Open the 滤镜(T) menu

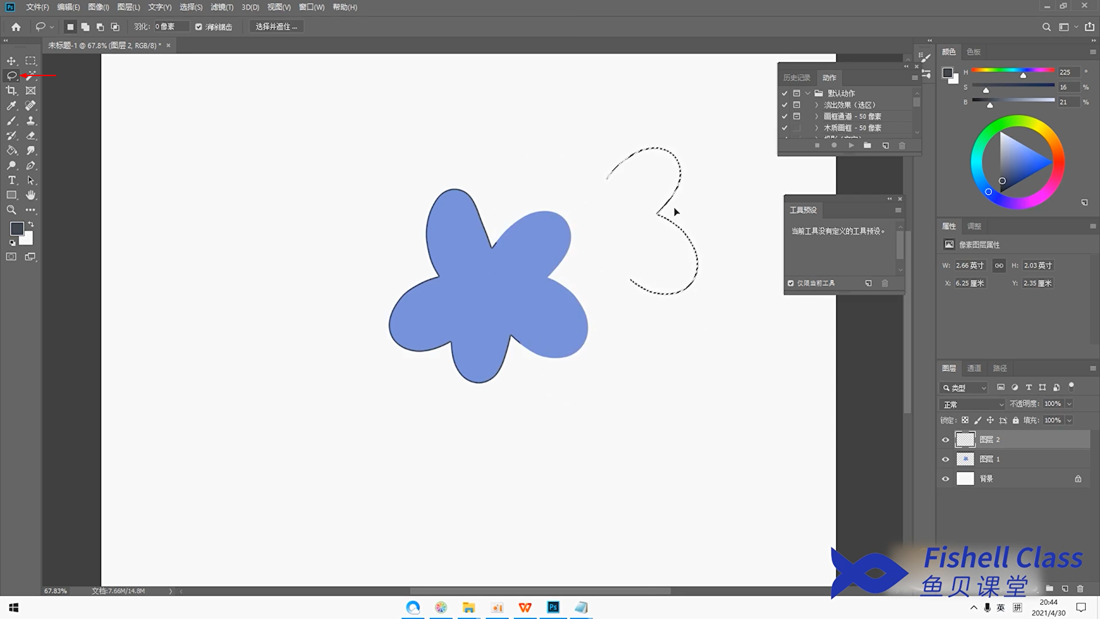(222, 7)
